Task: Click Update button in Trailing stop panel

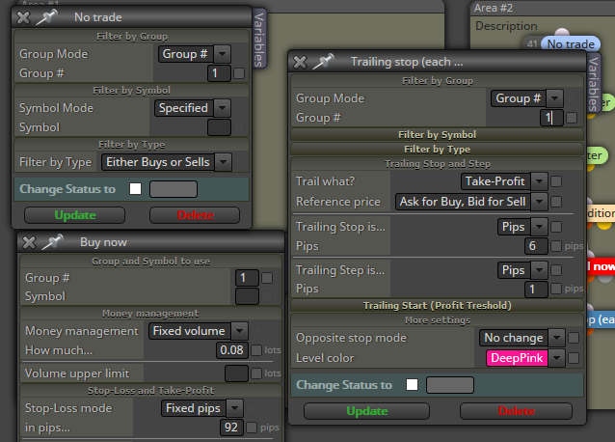Action: (x=366, y=411)
